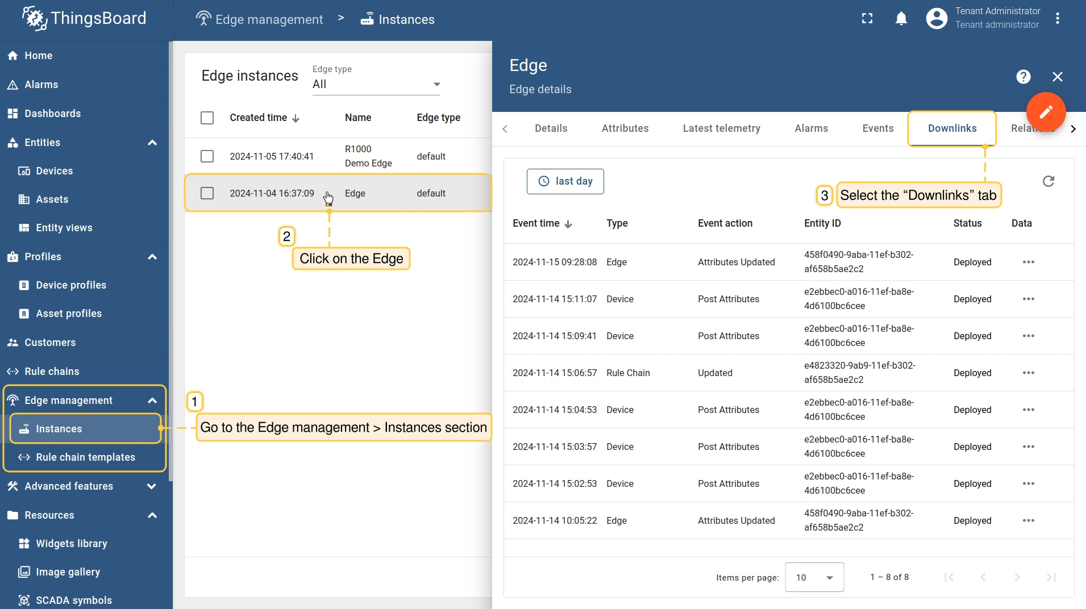The image size is (1086, 609).
Task: Click the notifications bell icon
Action: pos(901,19)
